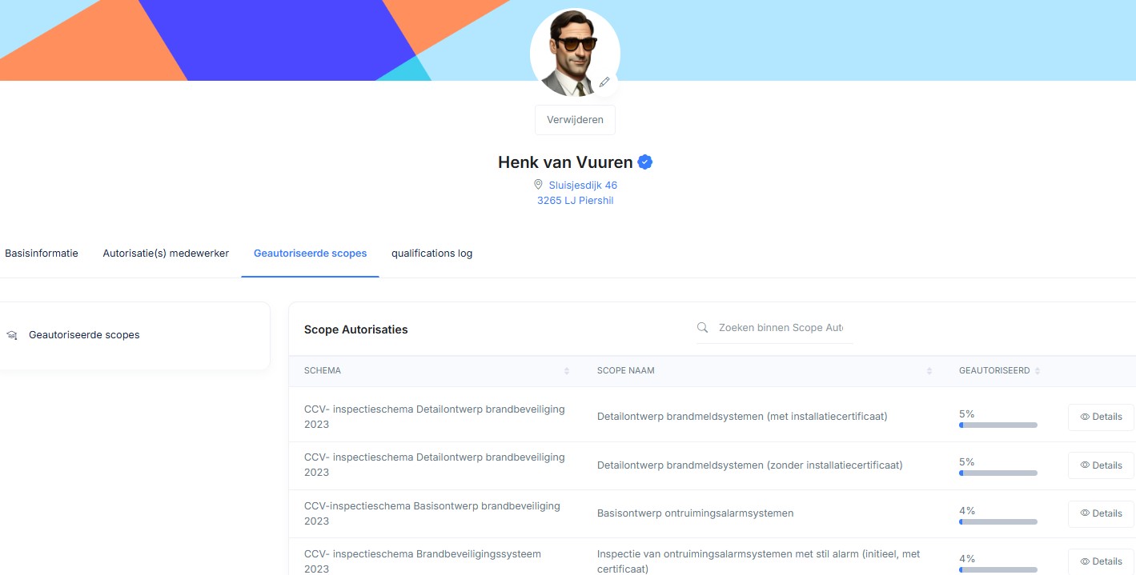This screenshot has height=575, width=1136.
Task: Open the Basisinformatie tab
Action: [42, 254]
